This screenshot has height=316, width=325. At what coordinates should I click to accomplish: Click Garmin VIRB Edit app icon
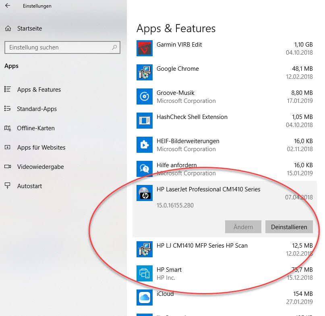(145, 48)
